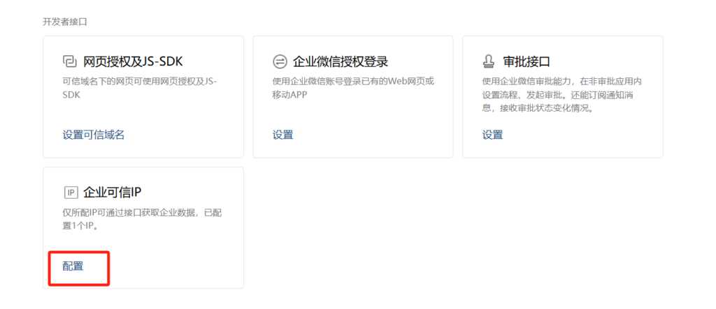
Task: Click the 开发者接口 section heading
Action: [x=65, y=22]
